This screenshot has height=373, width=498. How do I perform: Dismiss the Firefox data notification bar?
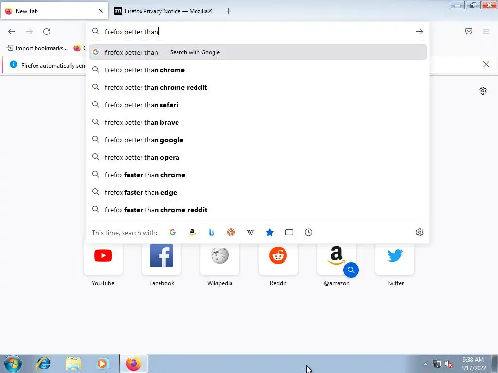[486, 65]
